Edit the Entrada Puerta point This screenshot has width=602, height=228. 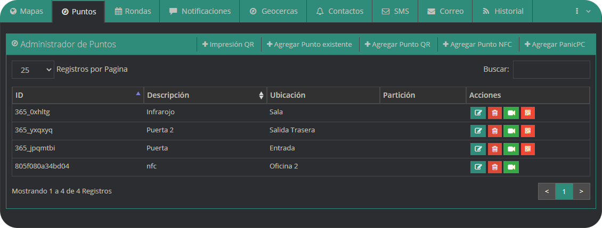(478, 149)
